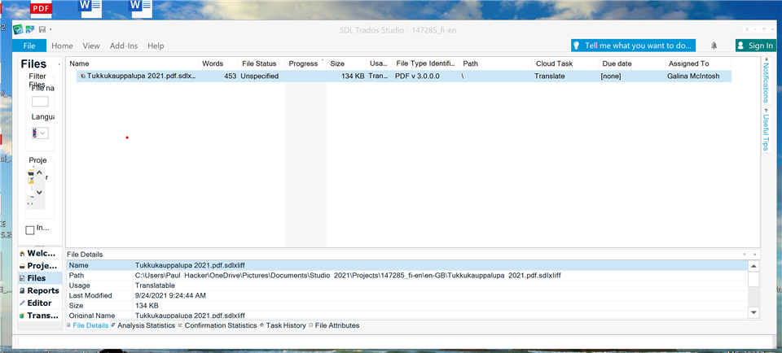Click the notifications bell icon
This screenshot has width=782, height=353.
pos(714,46)
